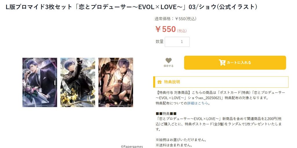Click the 特典説明 section header
297x148 pixels.
click(221, 82)
